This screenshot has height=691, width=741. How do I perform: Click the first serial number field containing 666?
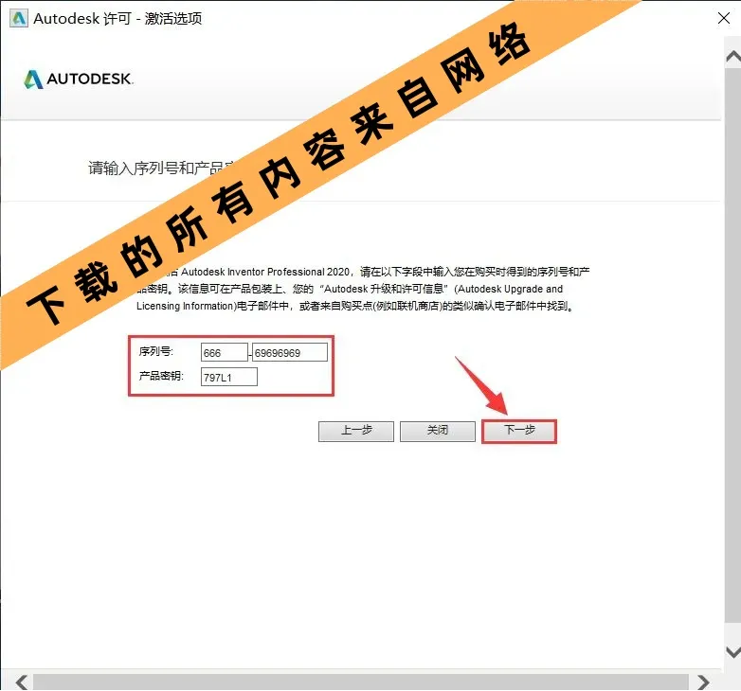(x=224, y=352)
